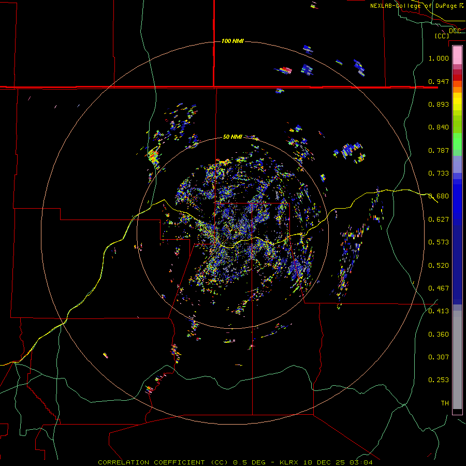
Task: Click the pink top of color bar
Action: pos(457,55)
